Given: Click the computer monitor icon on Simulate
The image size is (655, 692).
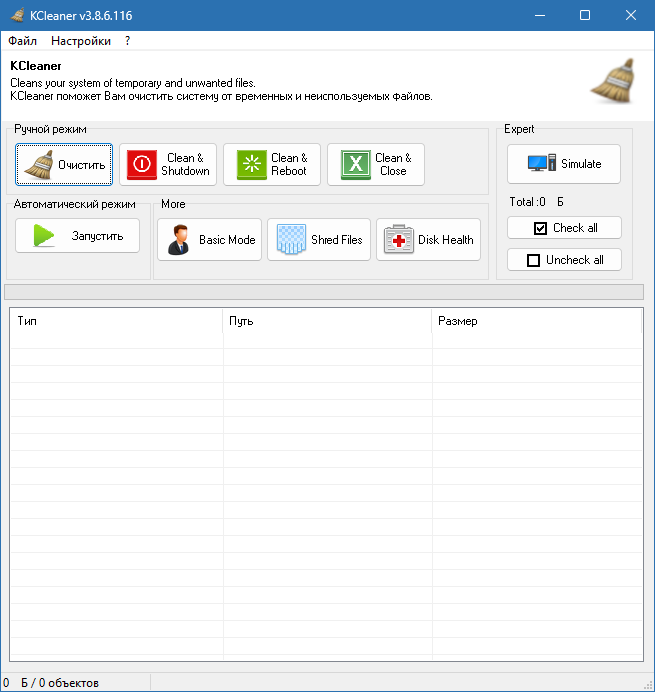Looking at the screenshot, I should [x=542, y=163].
